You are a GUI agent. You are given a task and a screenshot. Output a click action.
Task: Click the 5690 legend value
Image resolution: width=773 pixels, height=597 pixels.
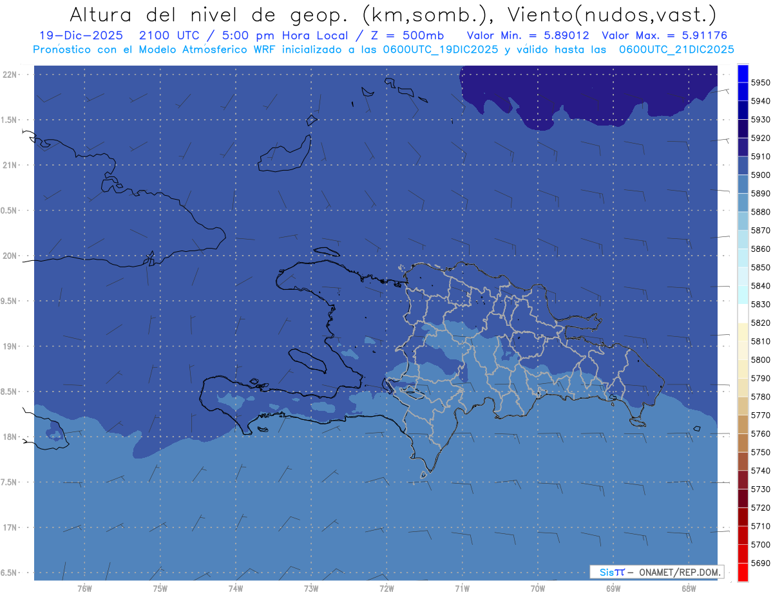pyautogui.click(x=760, y=563)
